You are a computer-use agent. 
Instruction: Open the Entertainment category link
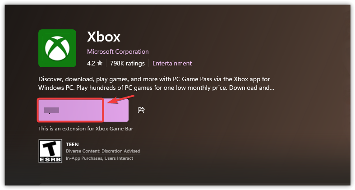(x=172, y=63)
